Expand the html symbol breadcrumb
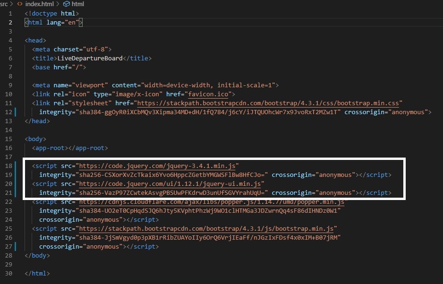 [x=77, y=4]
